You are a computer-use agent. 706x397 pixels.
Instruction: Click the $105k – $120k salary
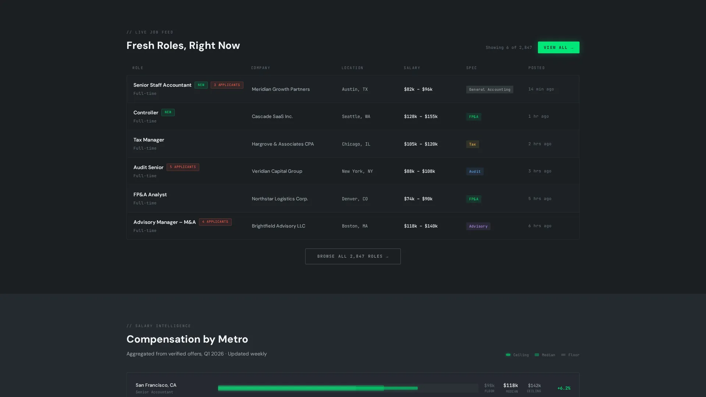pyautogui.click(x=421, y=144)
